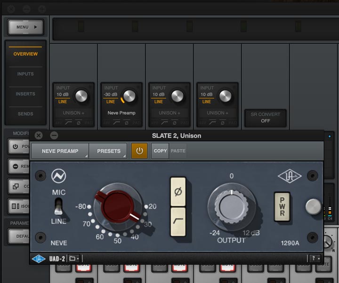Toggle LINE input type on channel 1

[x=63, y=102]
